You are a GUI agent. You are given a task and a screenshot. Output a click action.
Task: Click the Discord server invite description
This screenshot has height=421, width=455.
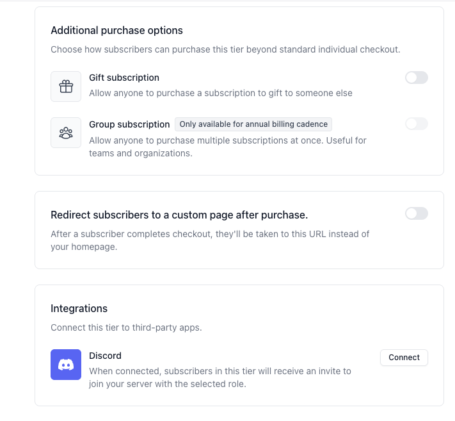(220, 377)
